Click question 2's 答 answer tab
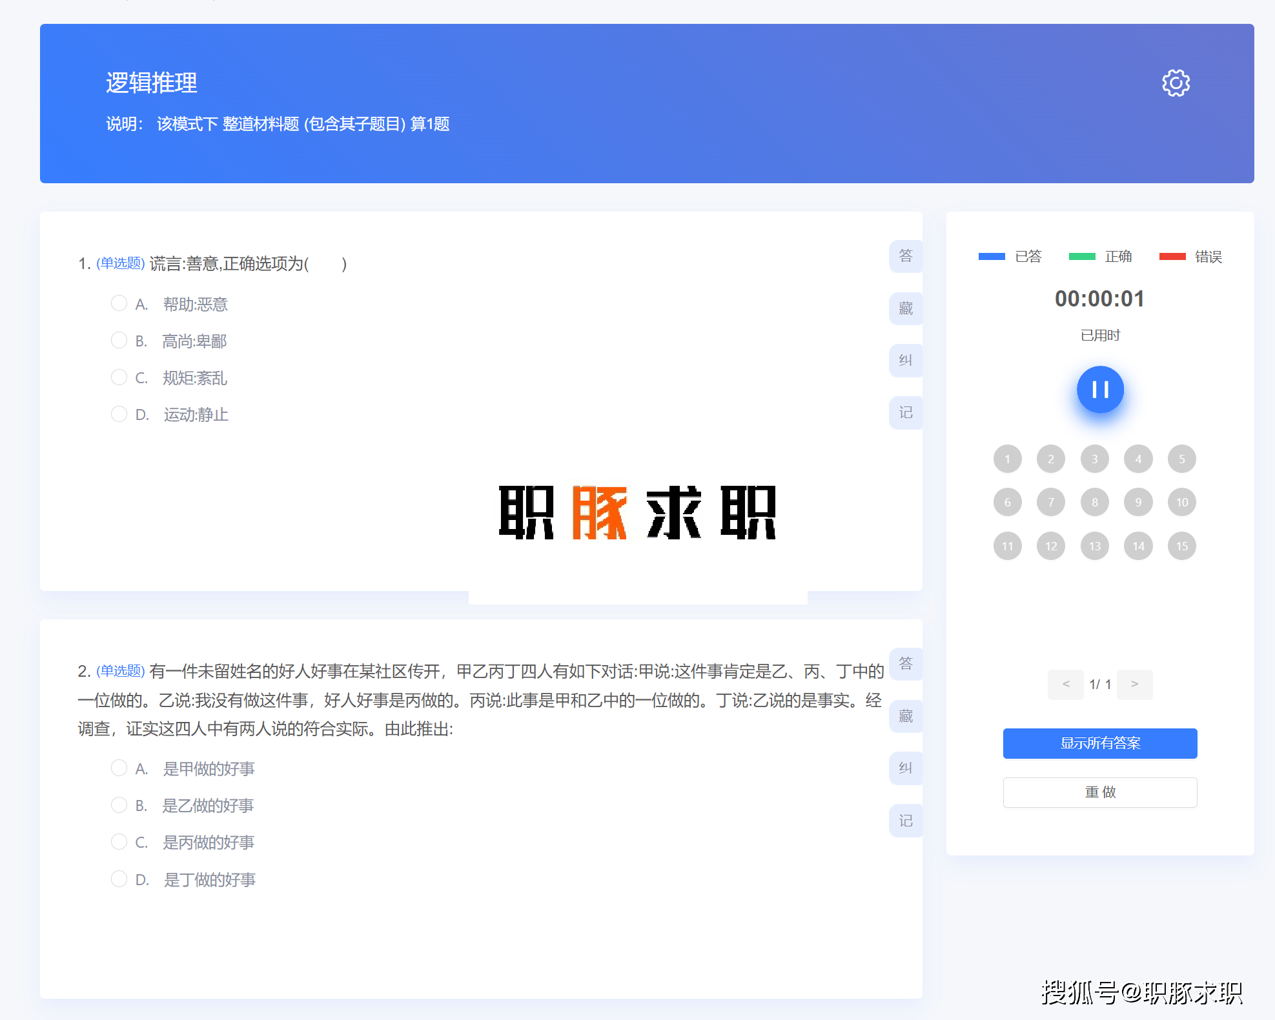 point(905,664)
